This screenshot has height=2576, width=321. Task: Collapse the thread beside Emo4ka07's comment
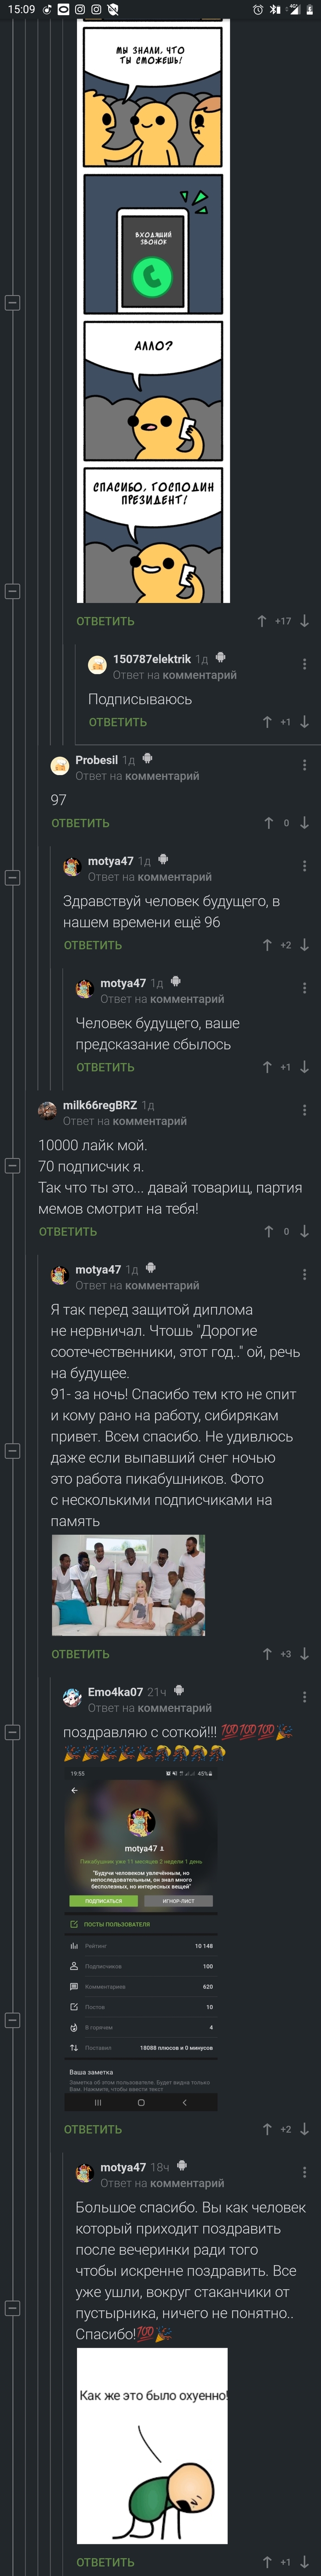[x=13, y=1731]
